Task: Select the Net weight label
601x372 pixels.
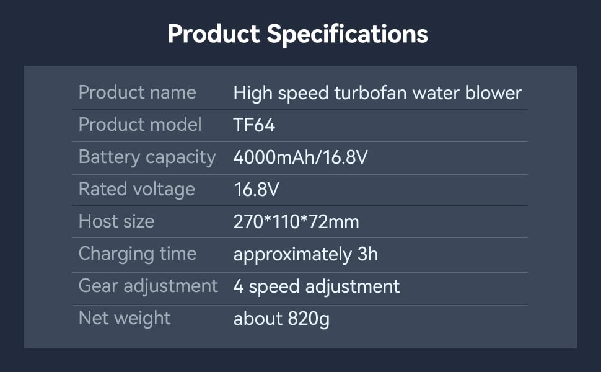Action: (125, 319)
